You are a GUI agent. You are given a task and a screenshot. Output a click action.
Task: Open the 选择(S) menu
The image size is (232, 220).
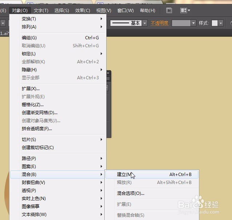coord(62,11)
